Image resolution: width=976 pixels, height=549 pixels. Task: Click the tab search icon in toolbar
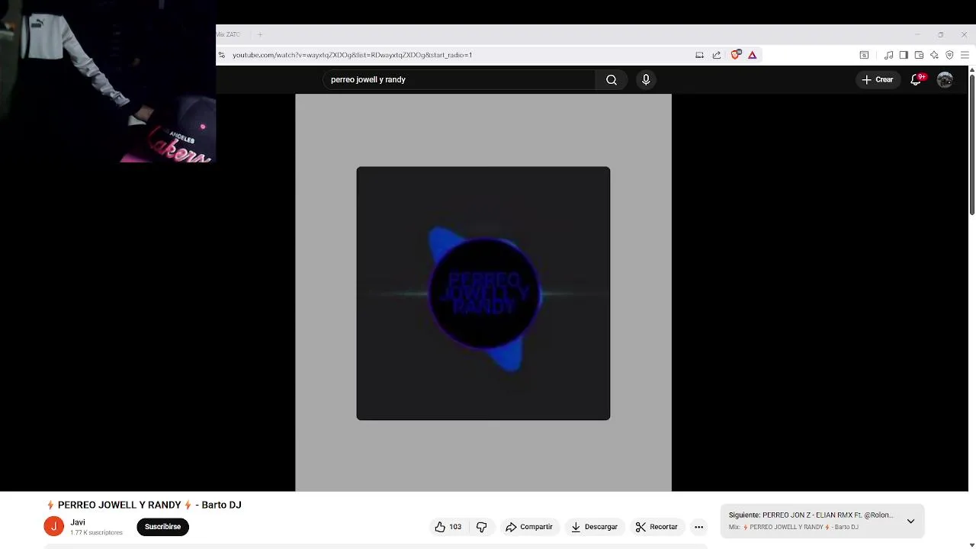(x=864, y=55)
